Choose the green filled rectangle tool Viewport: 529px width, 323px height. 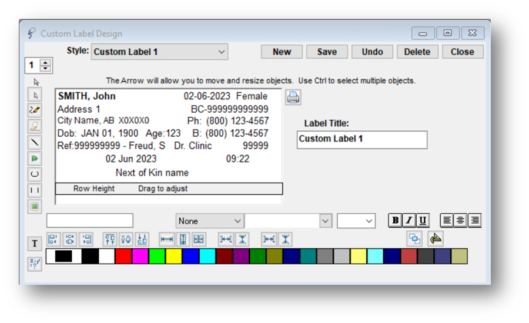[35, 206]
